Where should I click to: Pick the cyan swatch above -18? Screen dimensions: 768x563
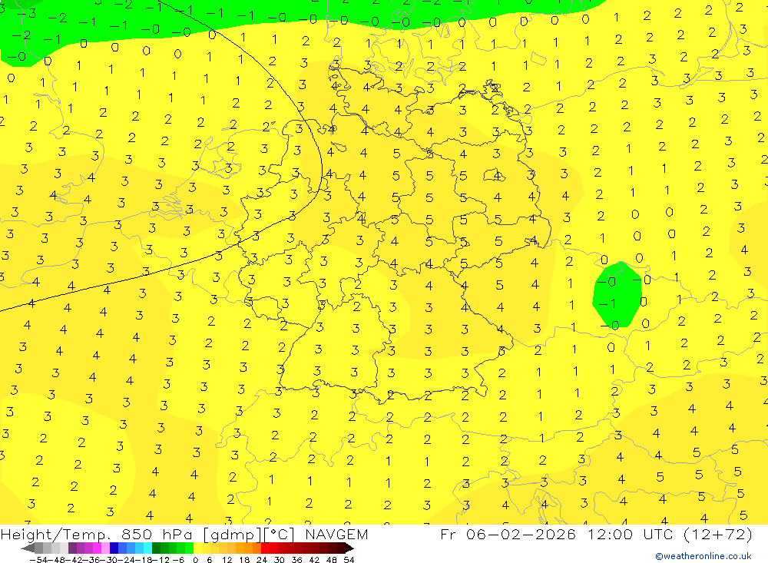147,548
